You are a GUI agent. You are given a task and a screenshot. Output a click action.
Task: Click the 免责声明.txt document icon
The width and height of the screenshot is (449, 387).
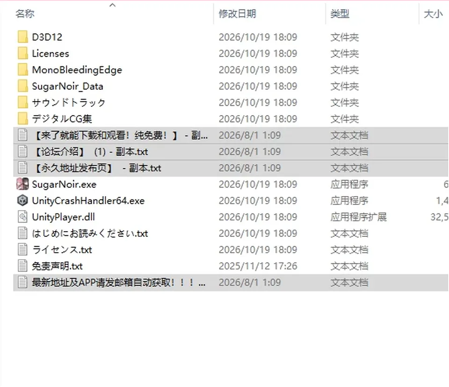click(22, 266)
